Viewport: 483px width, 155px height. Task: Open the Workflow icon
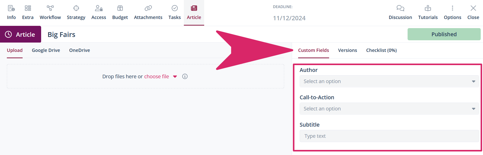click(50, 8)
